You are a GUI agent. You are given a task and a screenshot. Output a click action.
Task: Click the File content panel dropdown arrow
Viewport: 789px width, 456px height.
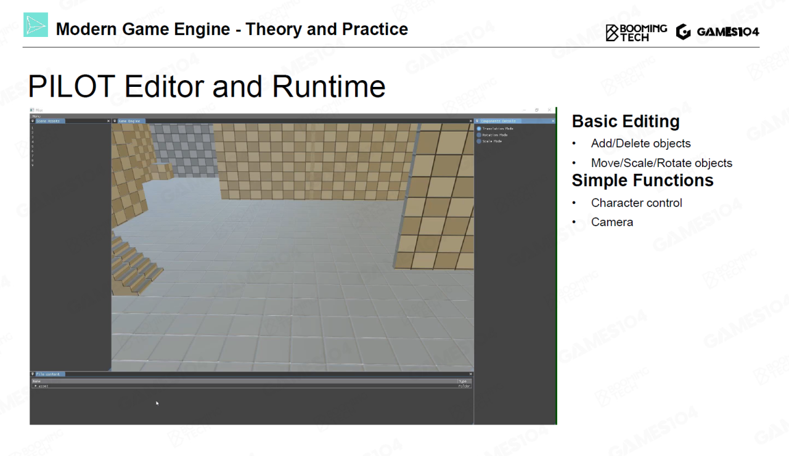click(33, 374)
